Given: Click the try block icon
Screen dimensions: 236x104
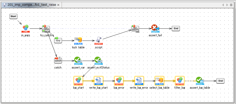Looking at the screenshot, I should (58, 40).
